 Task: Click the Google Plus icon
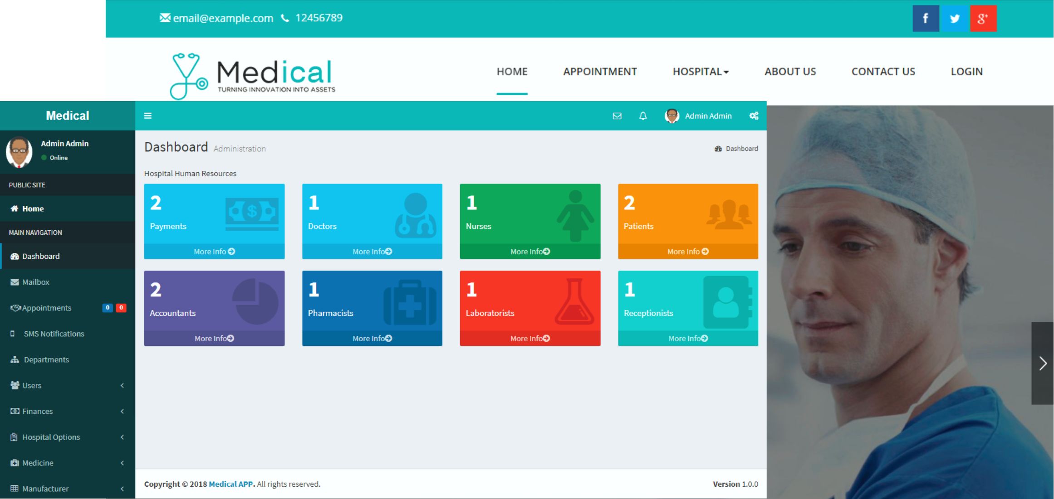click(x=983, y=19)
